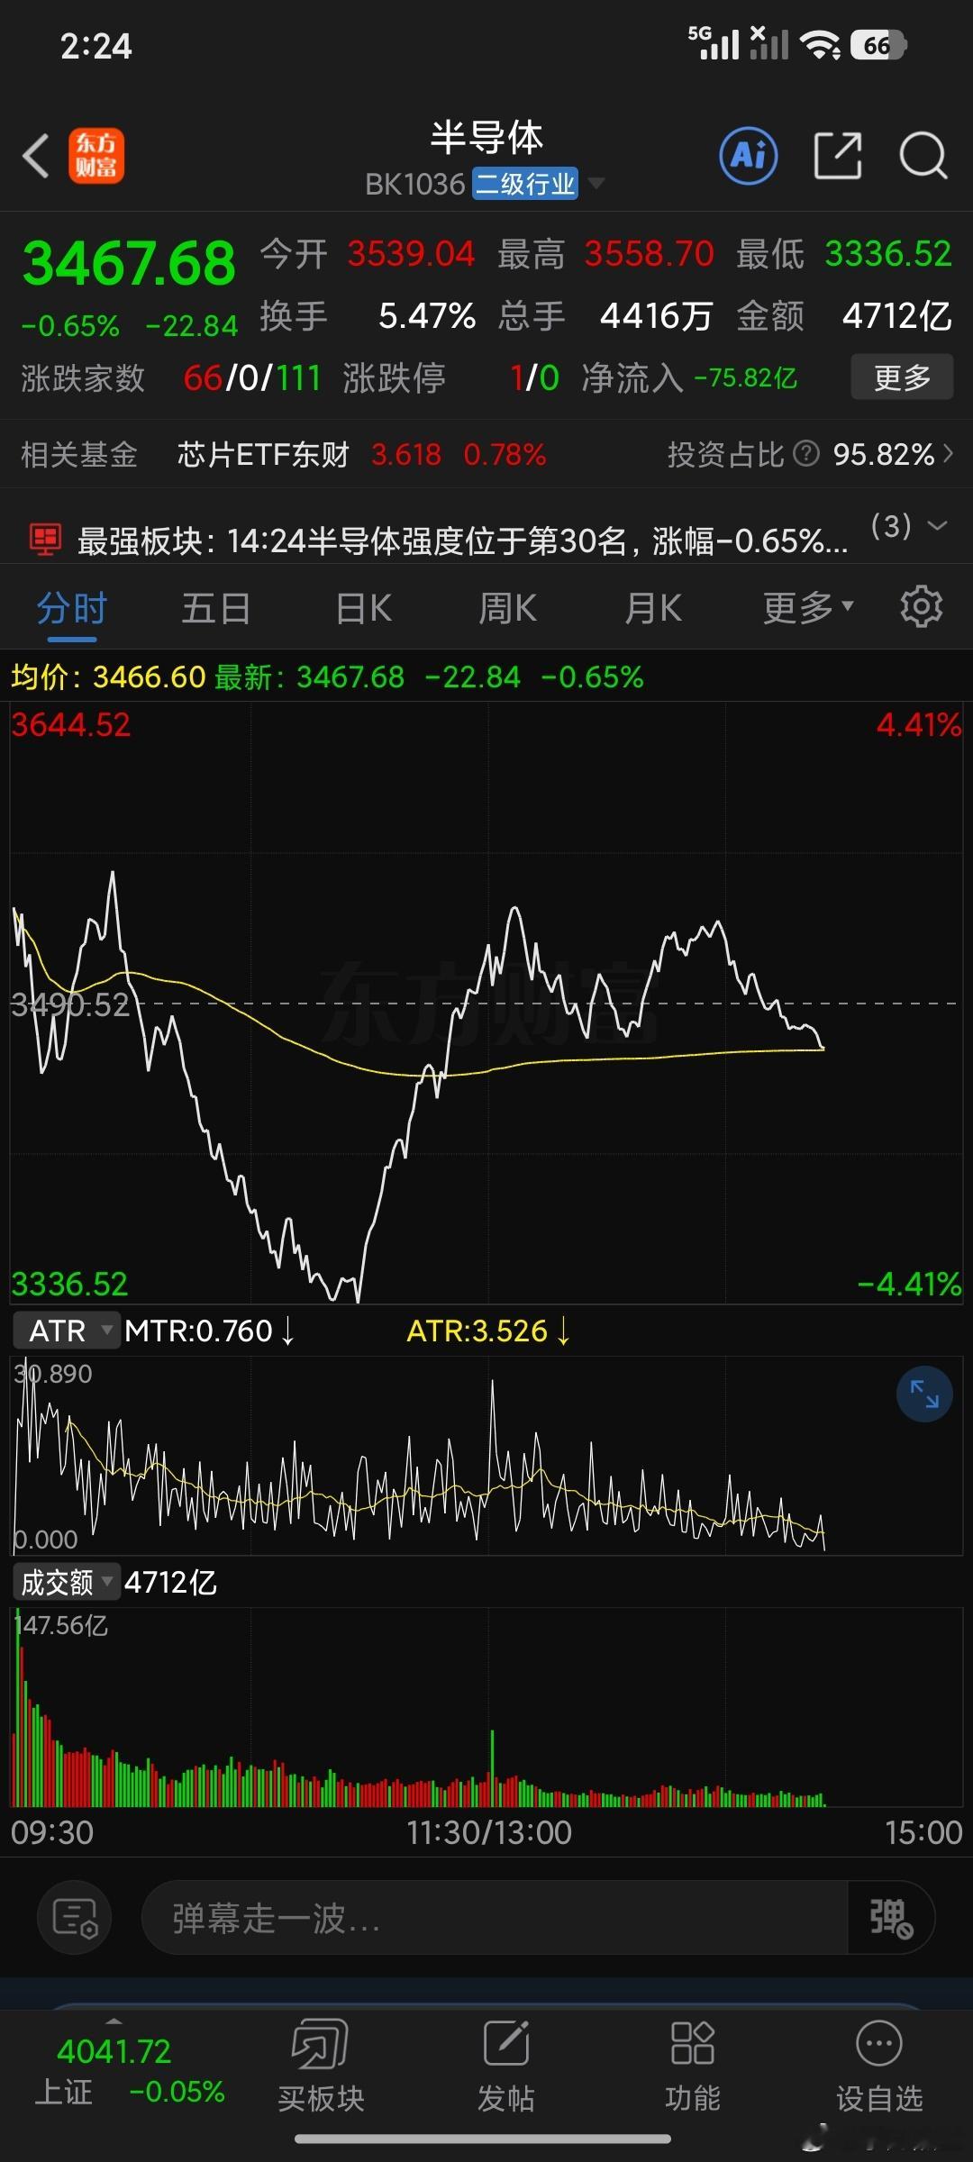Switch to the 五日 tab
The height and width of the screenshot is (2162, 973).
point(216,608)
